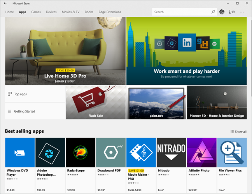
Task: Click the Windows DVD Player title
Action: point(17,173)
